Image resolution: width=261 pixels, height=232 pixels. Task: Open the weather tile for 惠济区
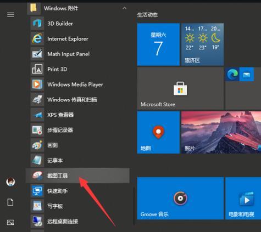coord(202,44)
